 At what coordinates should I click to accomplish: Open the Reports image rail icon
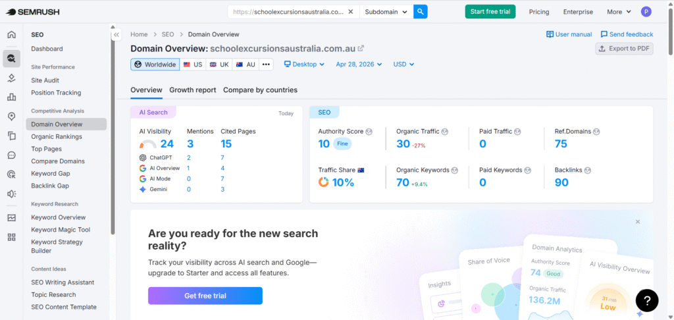(12, 218)
